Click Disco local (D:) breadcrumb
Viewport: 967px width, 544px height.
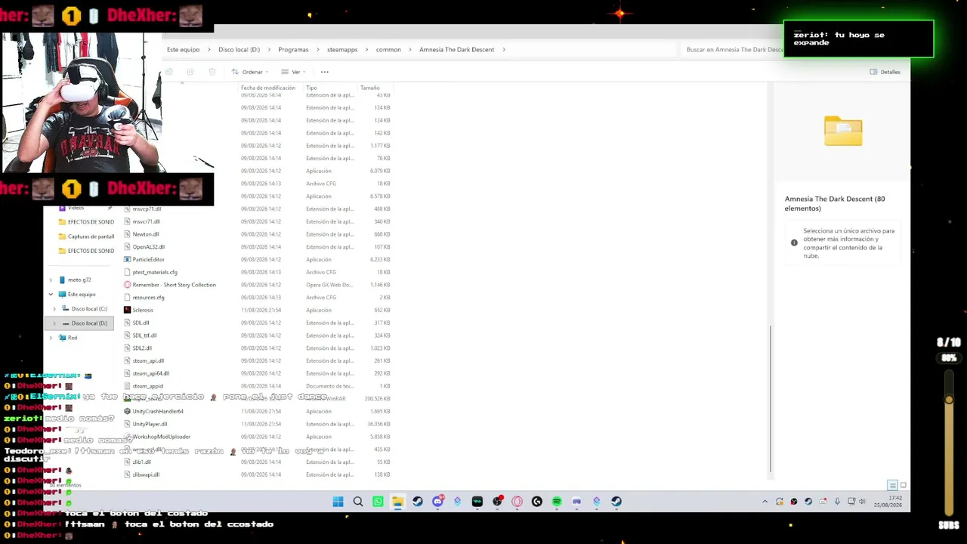click(x=239, y=50)
